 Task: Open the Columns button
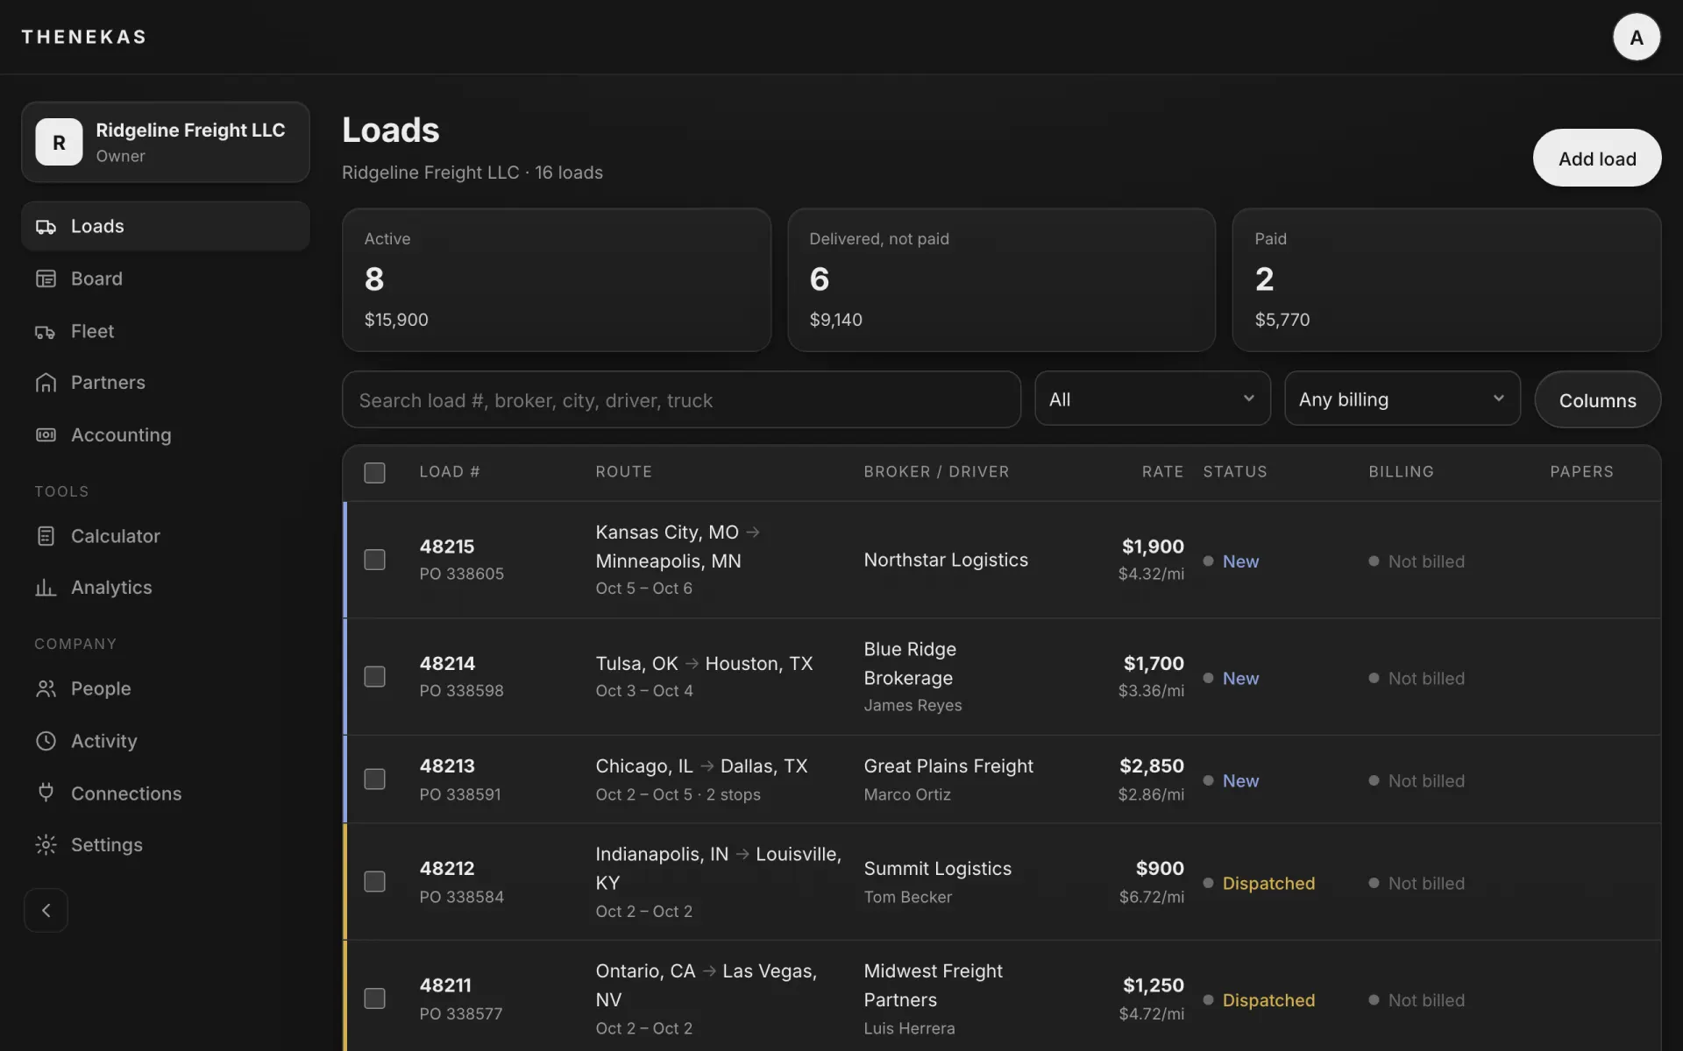pos(1597,400)
